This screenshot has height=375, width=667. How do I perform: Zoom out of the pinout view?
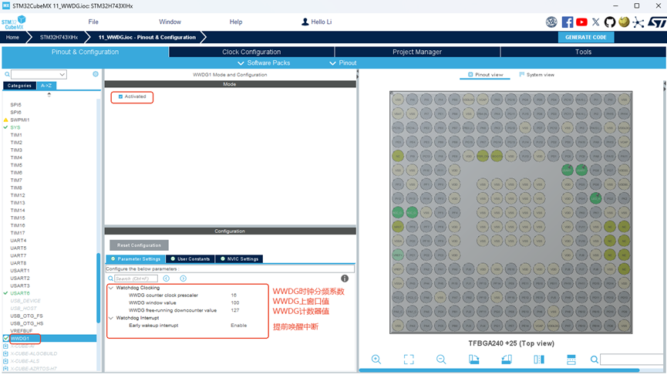(441, 360)
